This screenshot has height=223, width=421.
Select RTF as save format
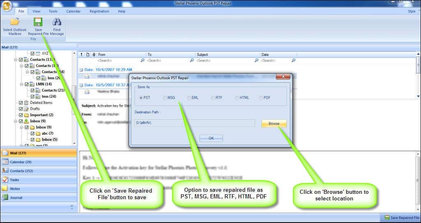pos(213,98)
